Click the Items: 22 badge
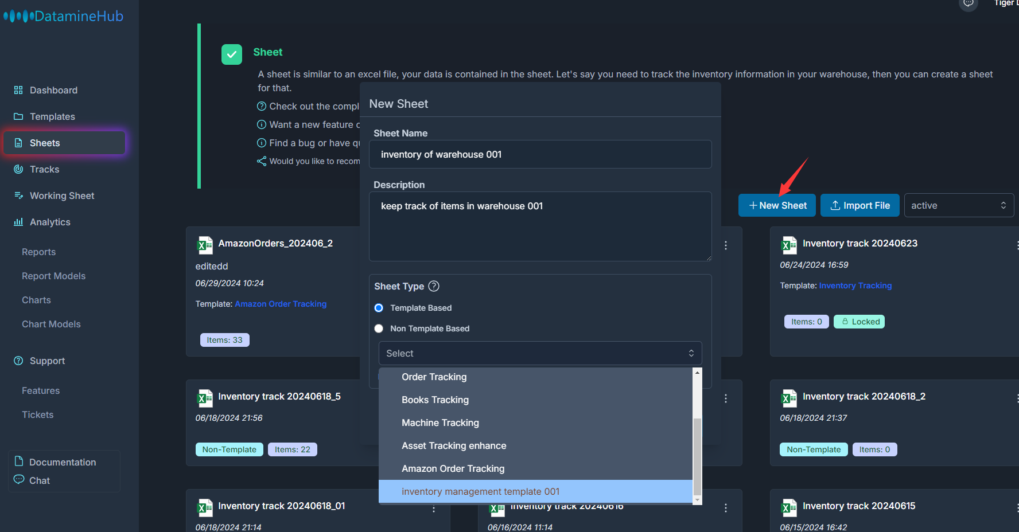The height and width of the screenshot is (532, 1019). (x=292, y=449)
